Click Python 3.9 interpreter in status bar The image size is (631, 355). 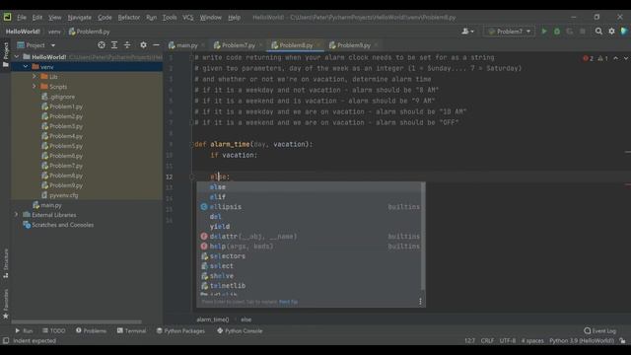click(582, 341)
